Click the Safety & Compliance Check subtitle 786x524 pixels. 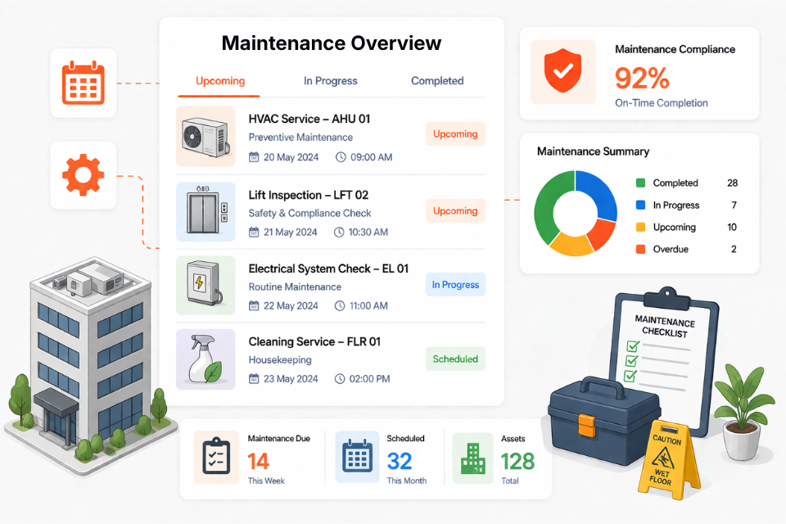[x=309, y=213]
